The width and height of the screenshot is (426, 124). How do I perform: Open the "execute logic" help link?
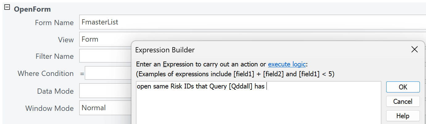click(287, 64)
